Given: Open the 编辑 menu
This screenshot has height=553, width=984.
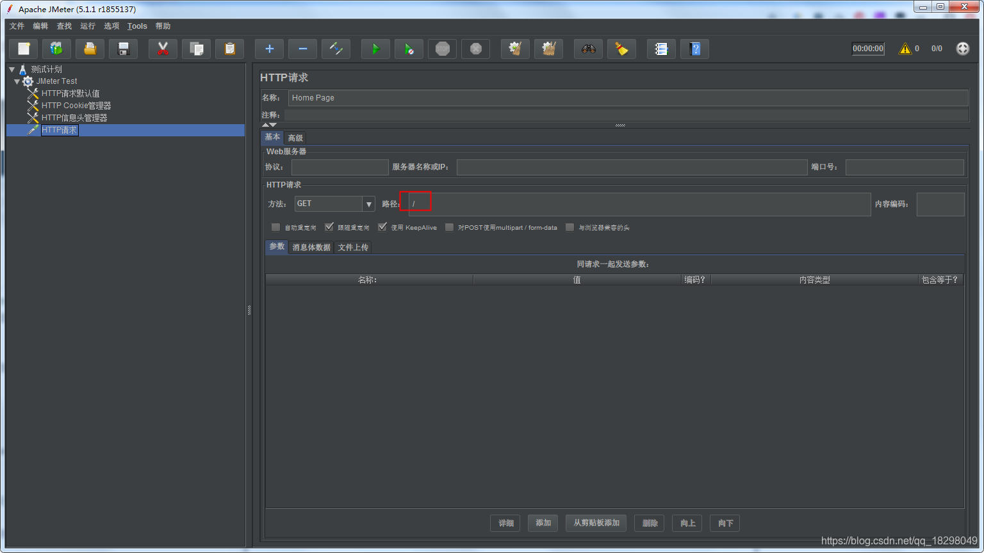Looking at the screenshot, I should (40, 26).
